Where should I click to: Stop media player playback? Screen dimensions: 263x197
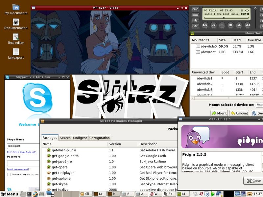pos(231,25)
